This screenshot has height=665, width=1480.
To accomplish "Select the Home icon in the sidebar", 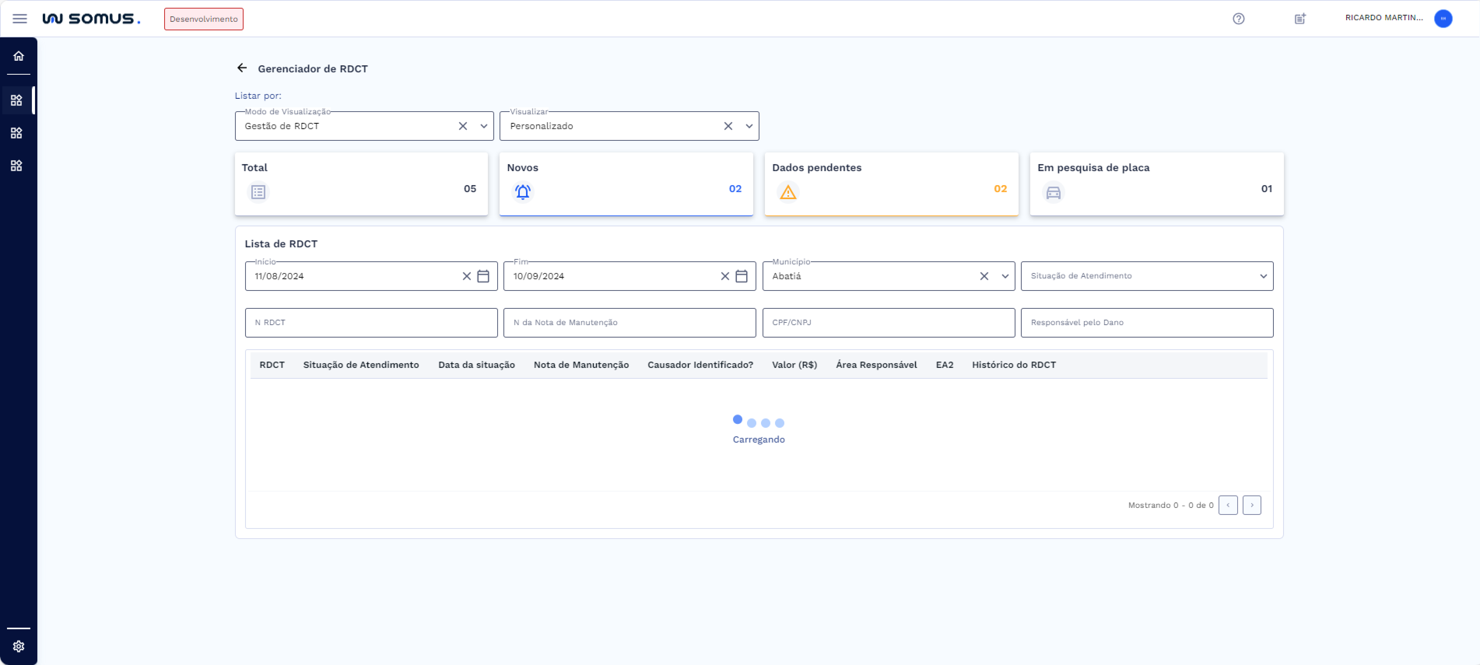I will pos(18,56).
